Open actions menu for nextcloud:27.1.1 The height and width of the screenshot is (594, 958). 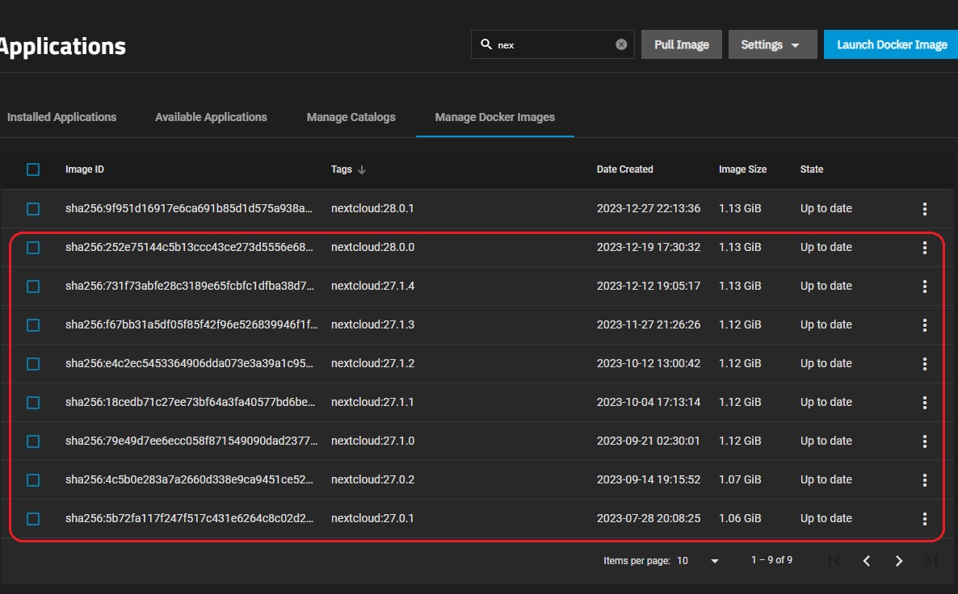tap(924, 402)
